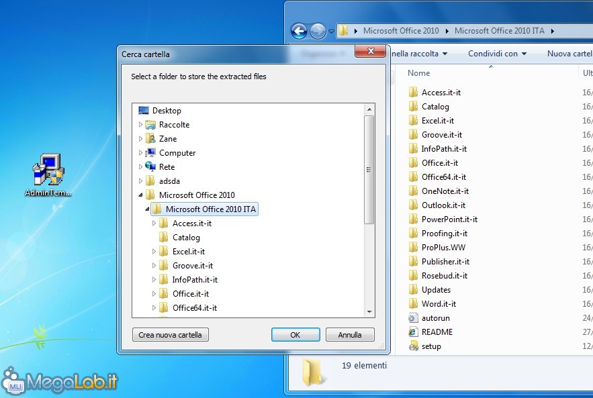Select the PowerPoint.it-it folder icon in Explorer
This screenshot has width=593, height=398.
coord(414,219)
